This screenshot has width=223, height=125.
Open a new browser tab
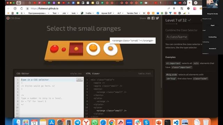point(195,3)
